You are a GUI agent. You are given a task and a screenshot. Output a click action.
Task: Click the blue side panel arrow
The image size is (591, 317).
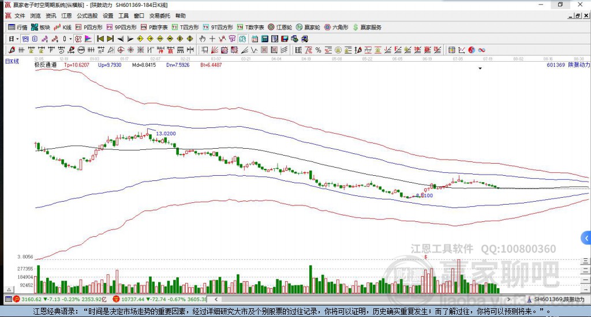click(x=586, y=238)
